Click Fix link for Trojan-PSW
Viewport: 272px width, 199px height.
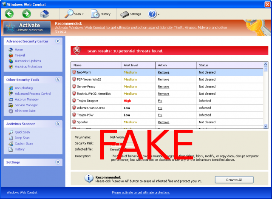160,115
